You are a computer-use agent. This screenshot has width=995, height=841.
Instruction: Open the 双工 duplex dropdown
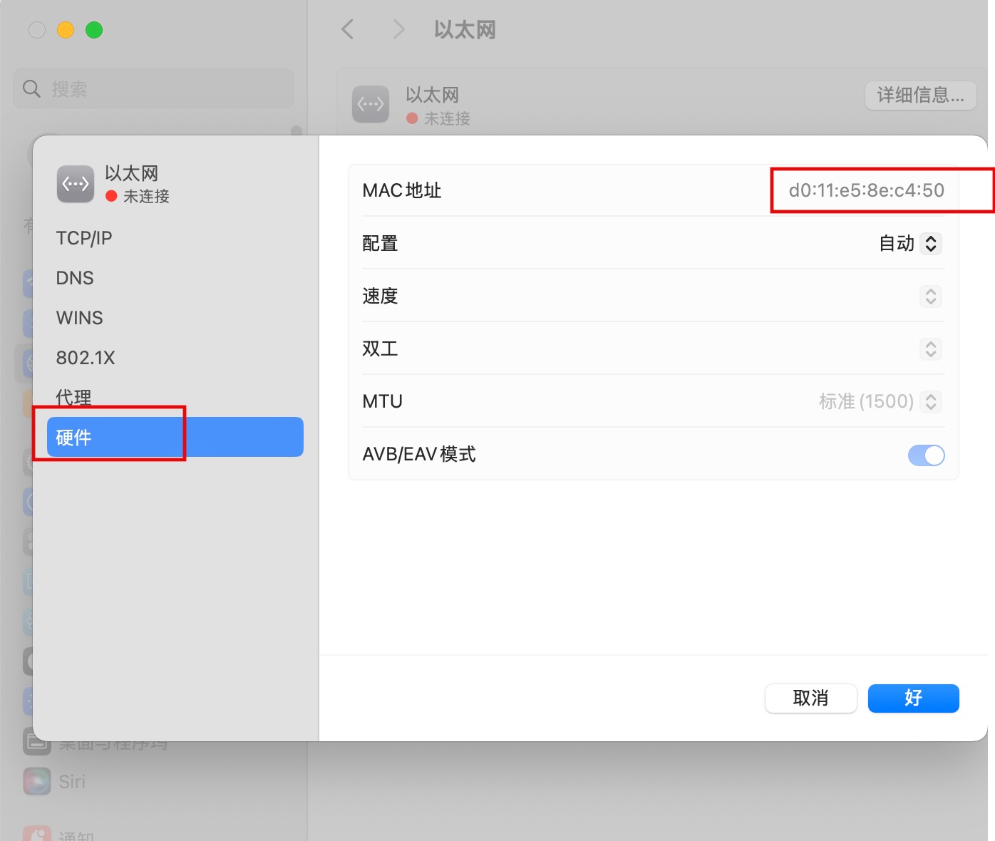pyautogui.click(x=930, y=349)
